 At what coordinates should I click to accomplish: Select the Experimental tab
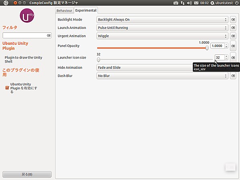click(x=86, y=10)
